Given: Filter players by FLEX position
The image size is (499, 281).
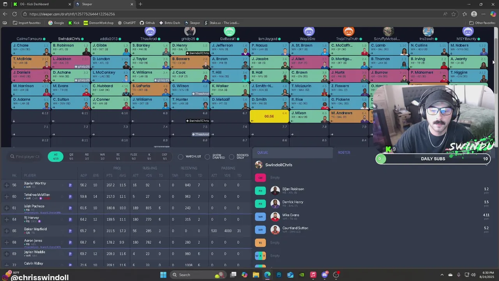Looking at the screenshot, I should point(133,157).
